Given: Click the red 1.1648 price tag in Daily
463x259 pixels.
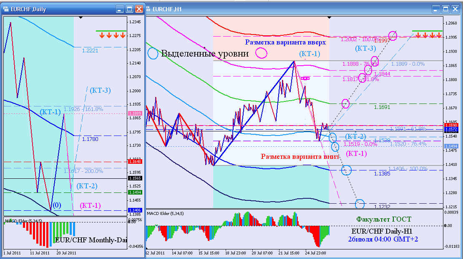Looking at the screenshot, I should click(x=135, y=162).
